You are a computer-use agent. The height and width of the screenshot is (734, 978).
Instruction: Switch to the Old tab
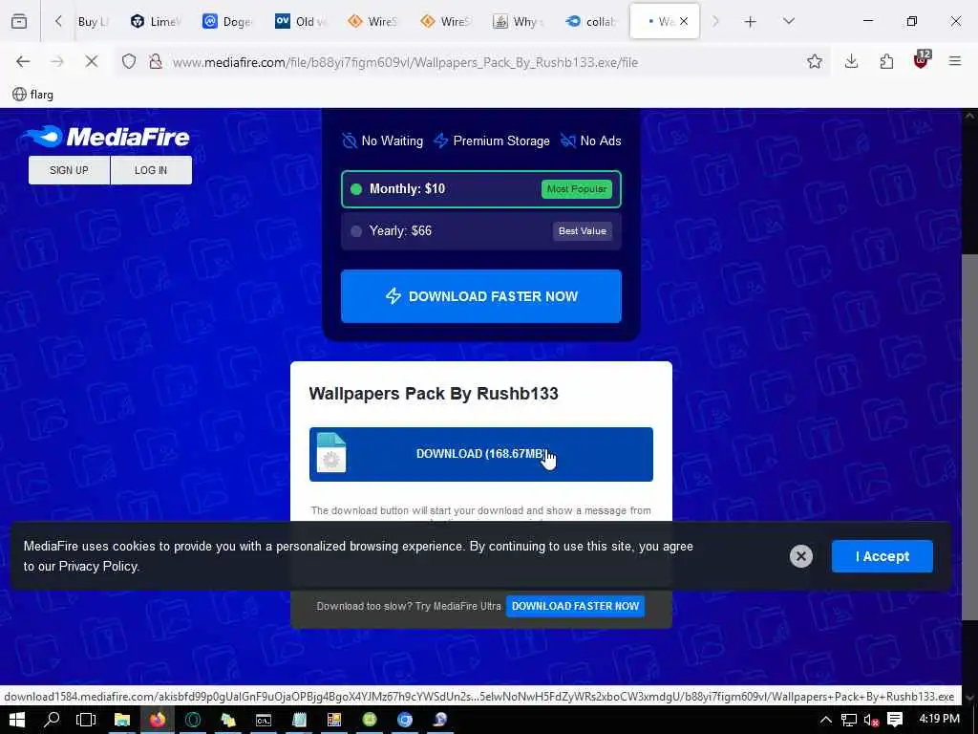pos(301,22)
